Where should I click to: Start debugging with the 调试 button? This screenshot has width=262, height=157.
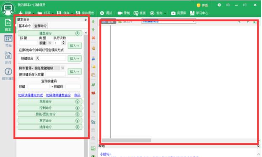click(x=106, y=13)
